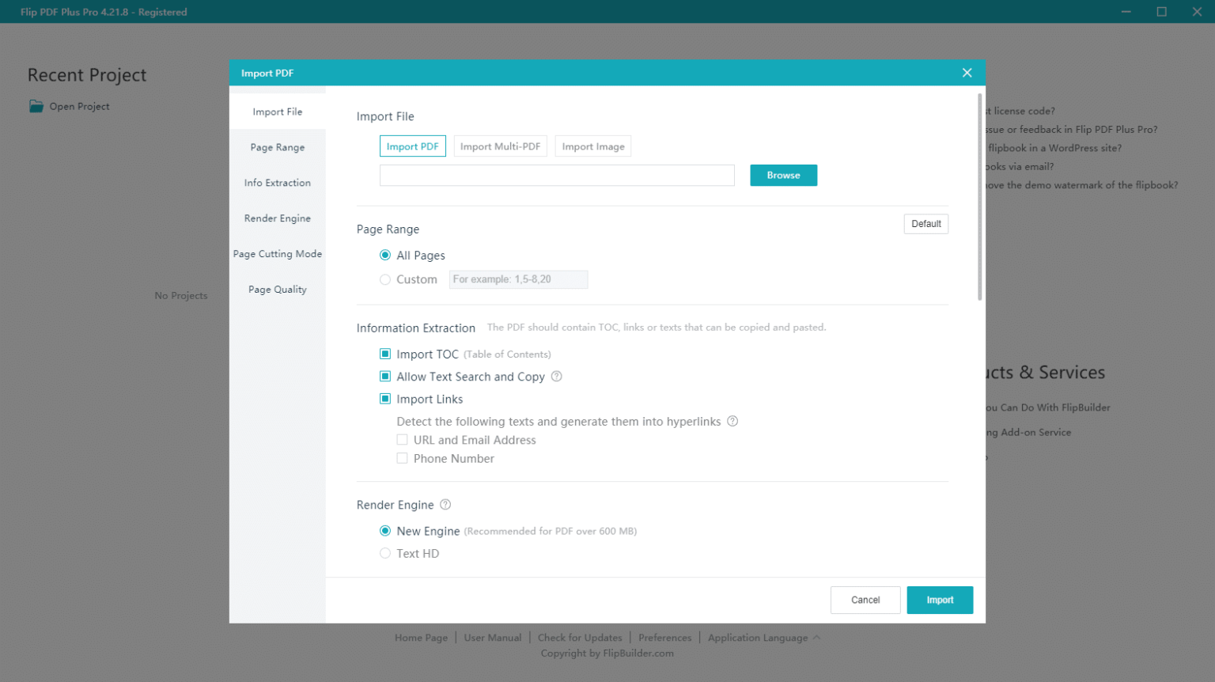Image resolution: width=1215 pixels, height=682 pixels.
Task: Switch to Import Image tab
Action: tap(593, 146)
